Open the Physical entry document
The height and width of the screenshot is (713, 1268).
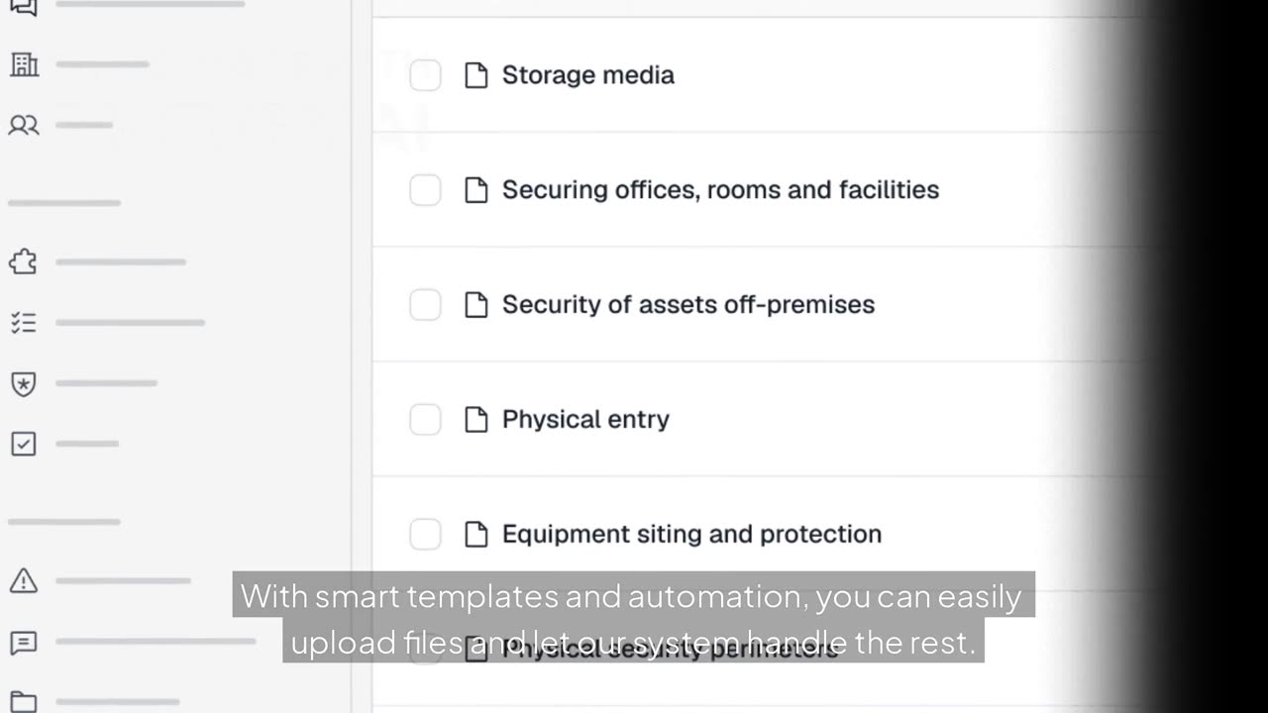[585, 420]
